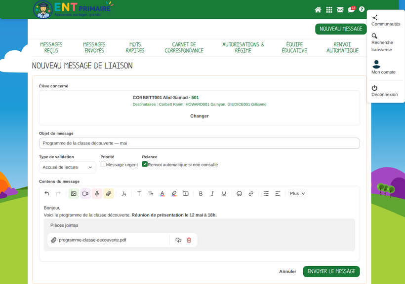Cancel the message with Annuler
405x284 pixels.
pos(287,271)
